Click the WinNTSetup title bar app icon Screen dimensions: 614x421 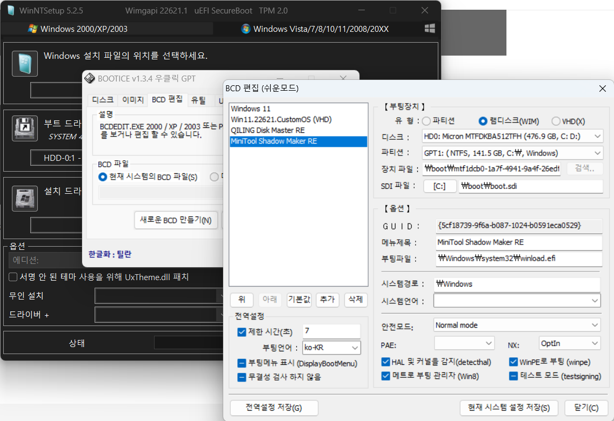point(11,10)
